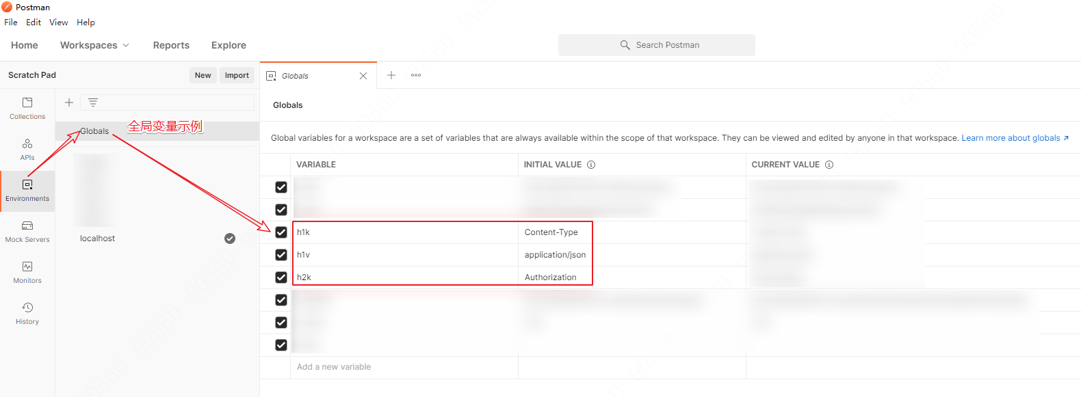Click the Scratch Pad label
The height and width of the screenshot is (397, 1081).
click(x=32, y=75)
